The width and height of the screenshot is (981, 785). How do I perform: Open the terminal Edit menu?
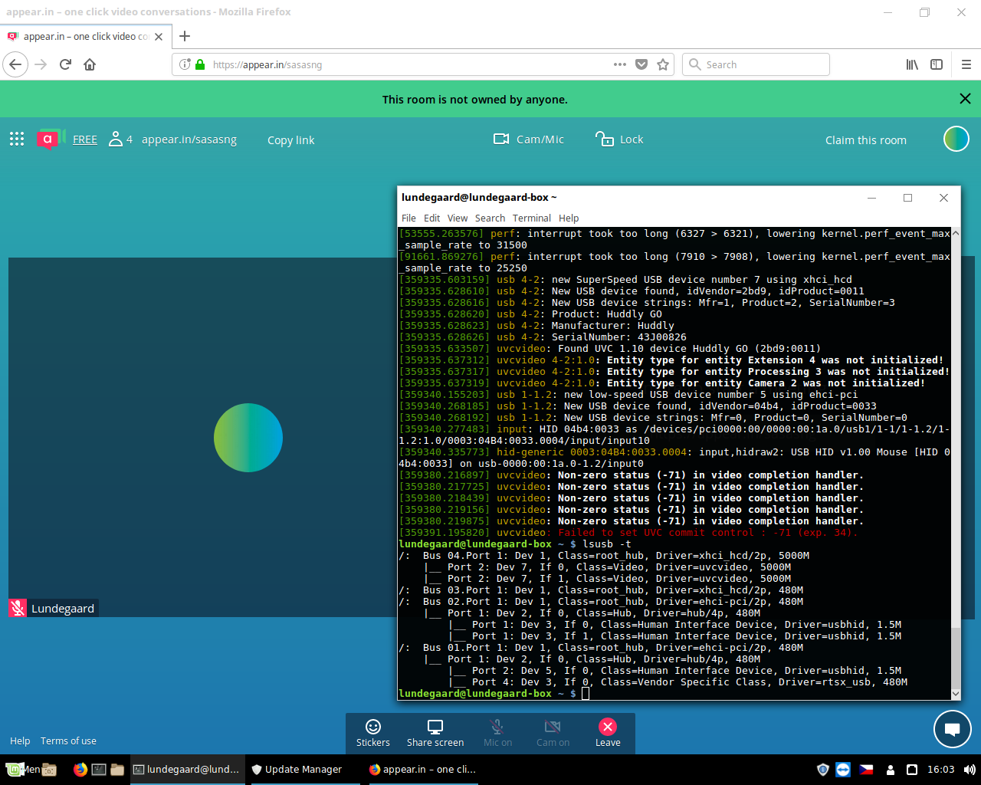(432, 218)
